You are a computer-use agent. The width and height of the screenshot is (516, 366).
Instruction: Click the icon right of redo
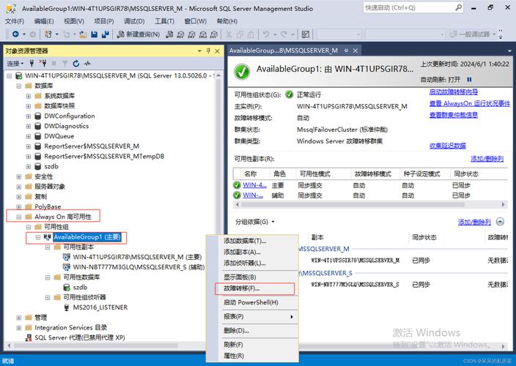pos(306,34)
